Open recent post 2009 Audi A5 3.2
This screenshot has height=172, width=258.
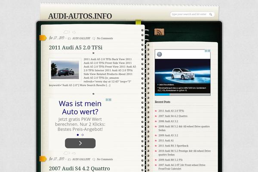(x=168, y=135)
